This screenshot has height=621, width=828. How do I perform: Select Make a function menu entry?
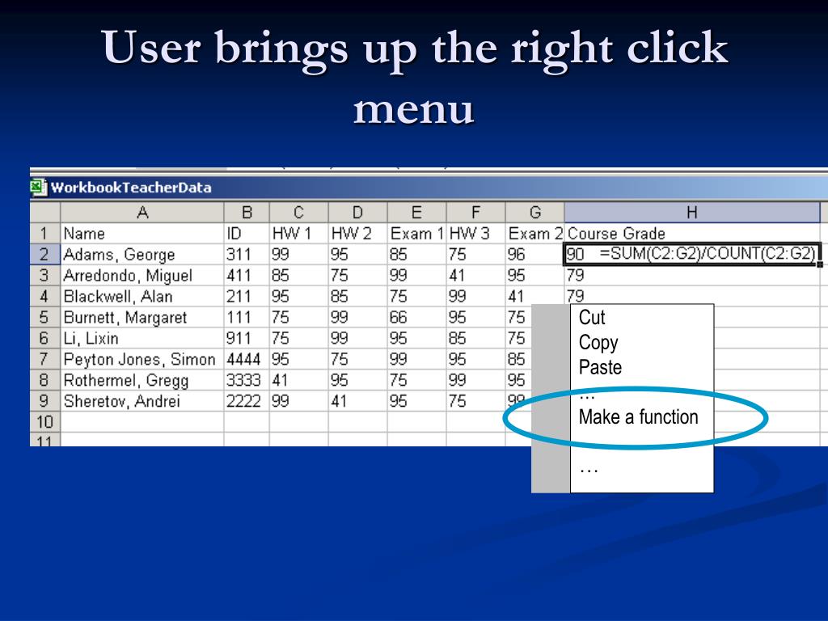[639, 416]
